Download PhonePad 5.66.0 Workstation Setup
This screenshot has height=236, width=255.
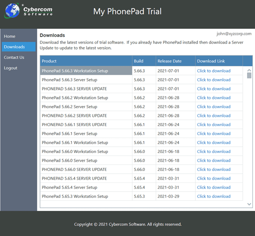tap(214, 152)
